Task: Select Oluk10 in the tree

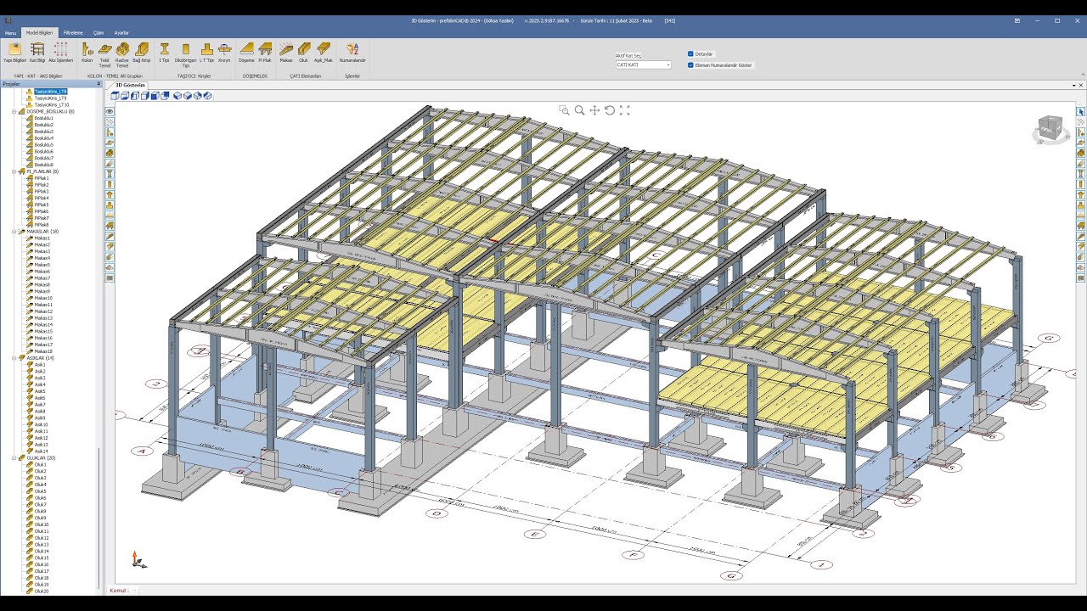Action: (x=42, y=524)
